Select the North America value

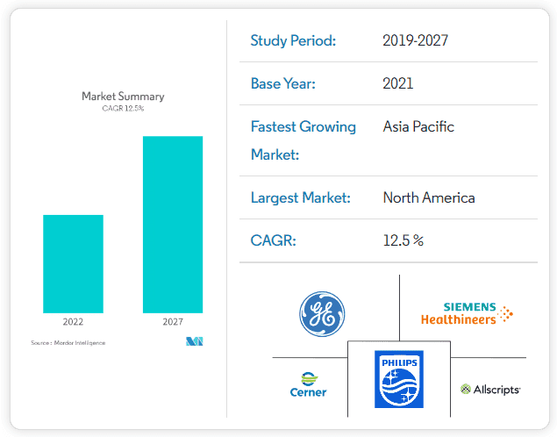point(429,197)
